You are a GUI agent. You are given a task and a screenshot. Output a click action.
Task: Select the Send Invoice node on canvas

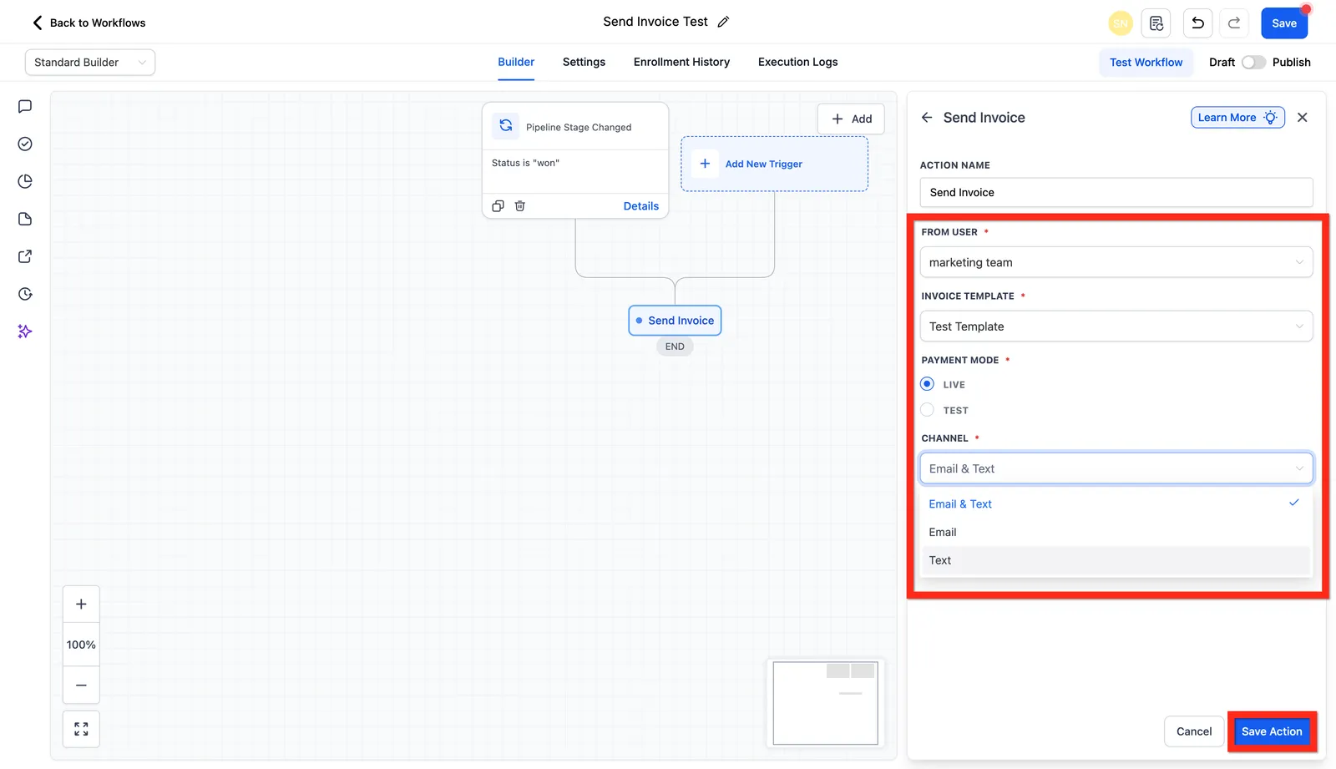coord(675,321)
